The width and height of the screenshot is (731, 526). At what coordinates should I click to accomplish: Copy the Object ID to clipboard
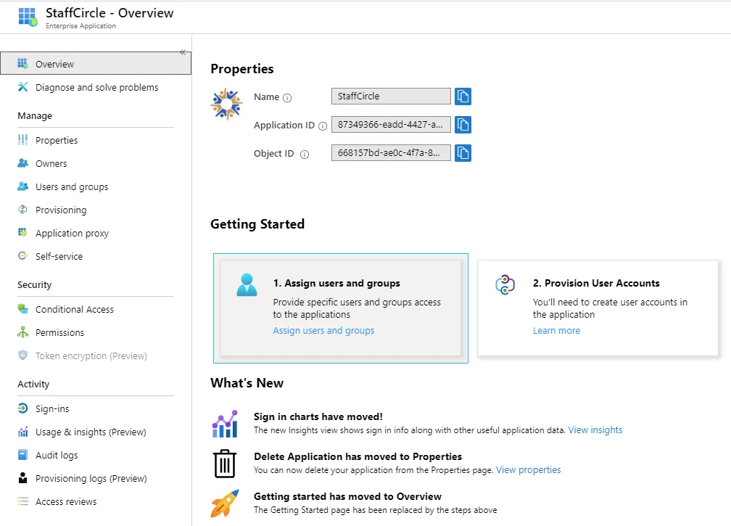(x=463, y=153)
